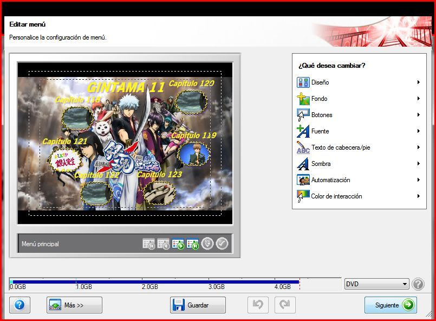Click the Más >> button
This screenshot has width=436, height=321.
74,305
